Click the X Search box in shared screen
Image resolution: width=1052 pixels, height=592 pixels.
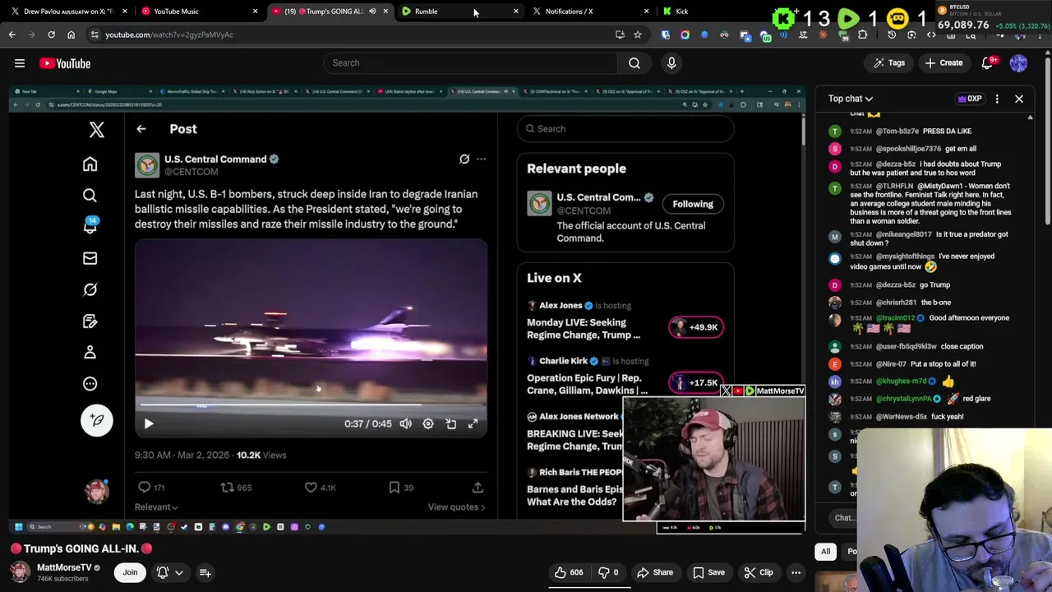coord(625,129)
